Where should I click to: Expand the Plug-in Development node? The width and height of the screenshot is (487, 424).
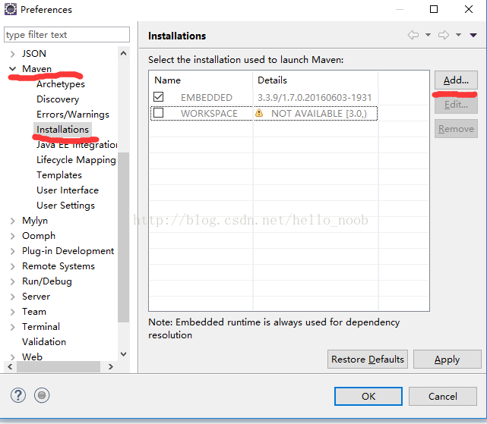(12, 251)
